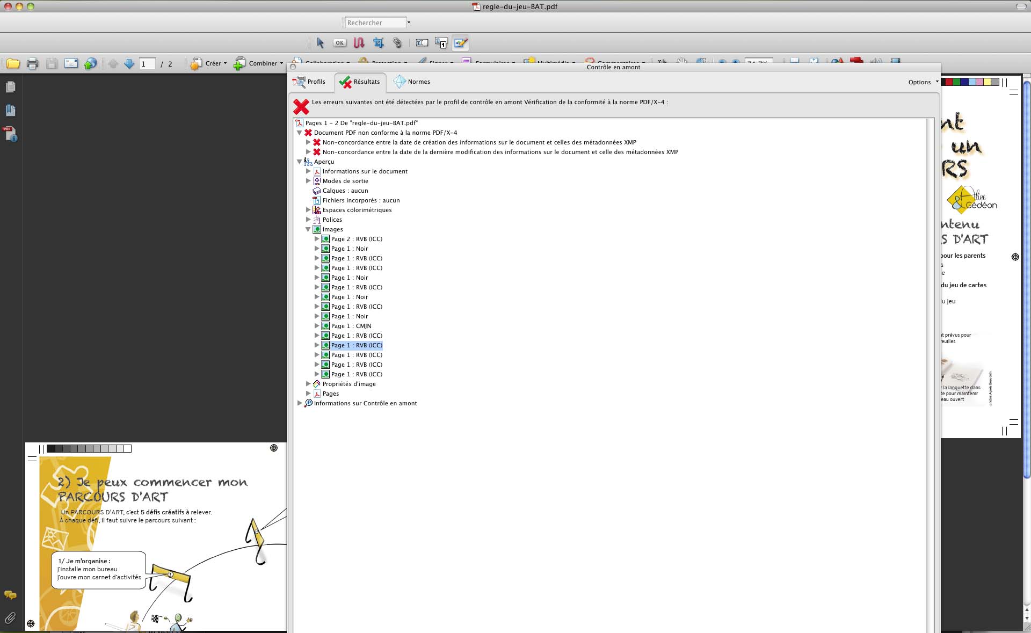Select the Page 1 : CMJN image entry

(x=351, y=326)
